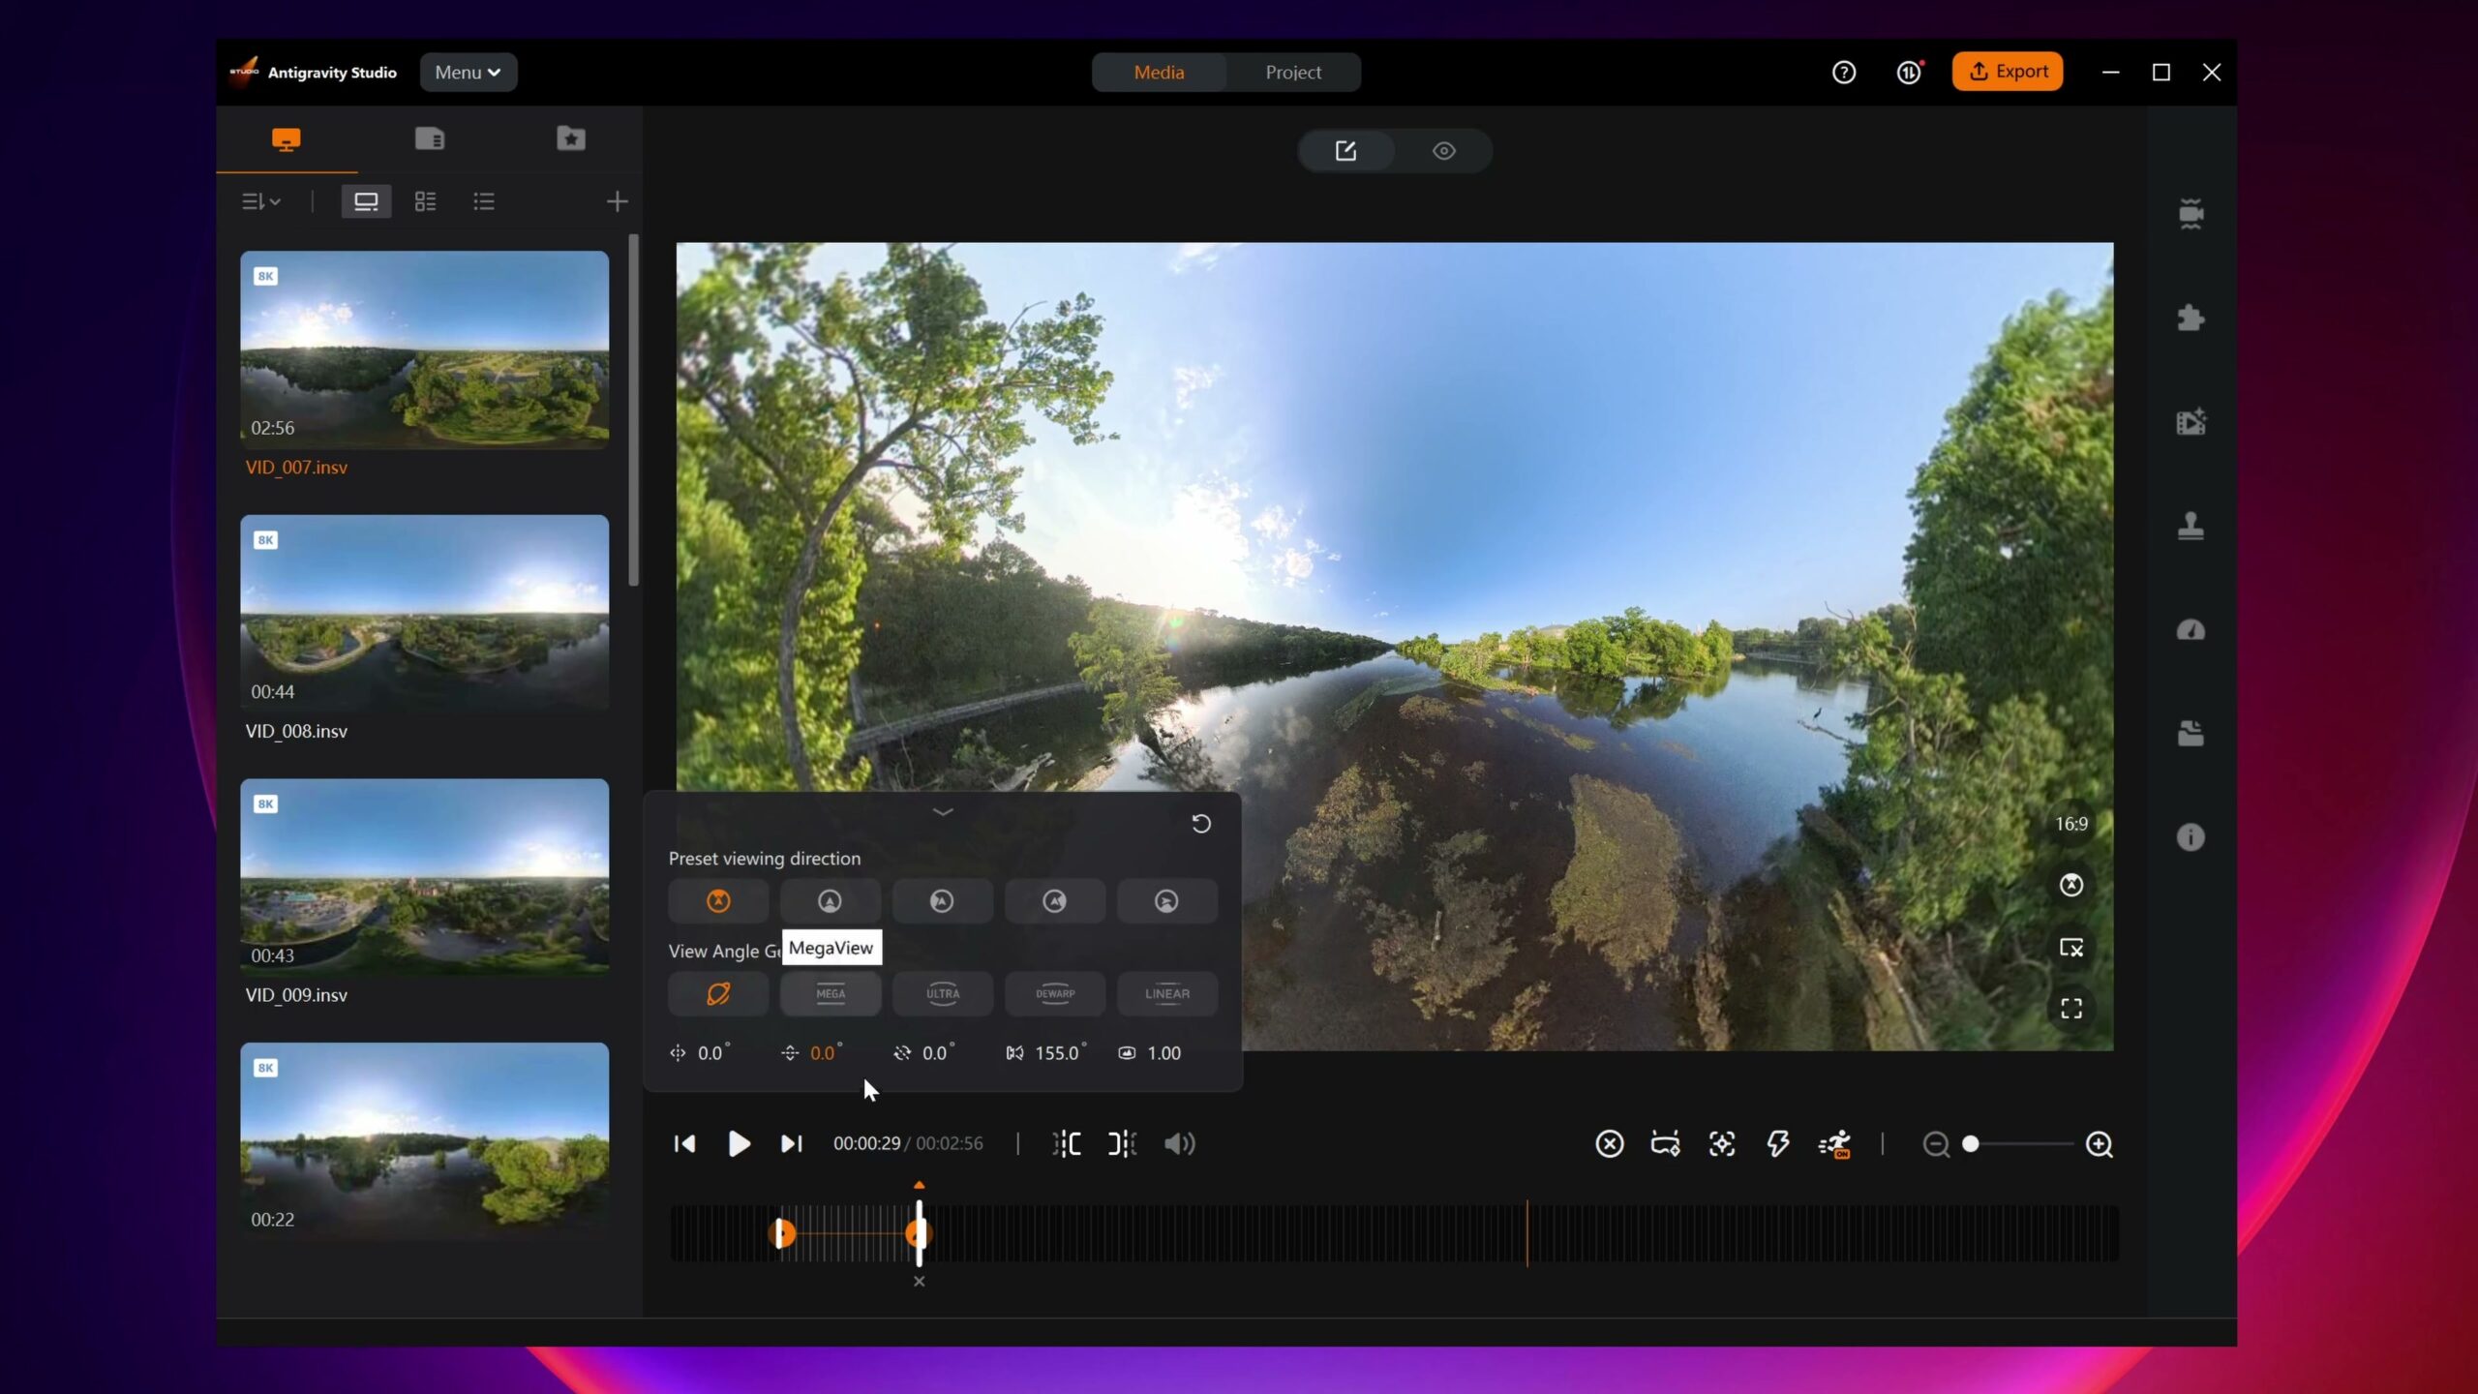Switch to grid detail view
2478x1394 pixels.
(425, 201)
